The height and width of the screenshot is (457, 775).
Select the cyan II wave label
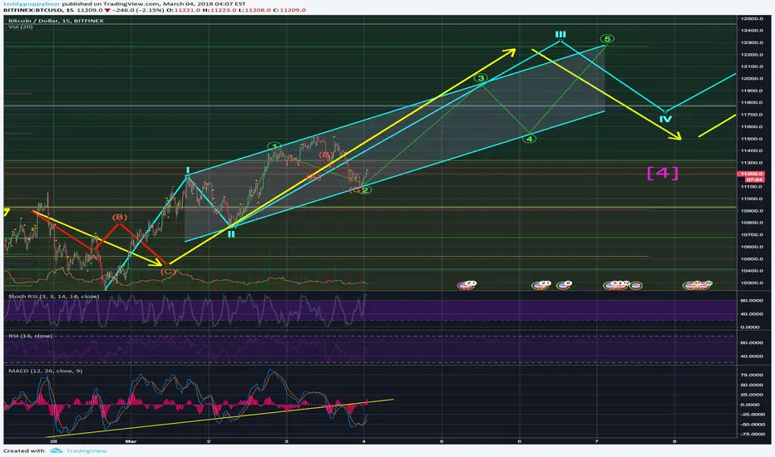coord(231,234)
